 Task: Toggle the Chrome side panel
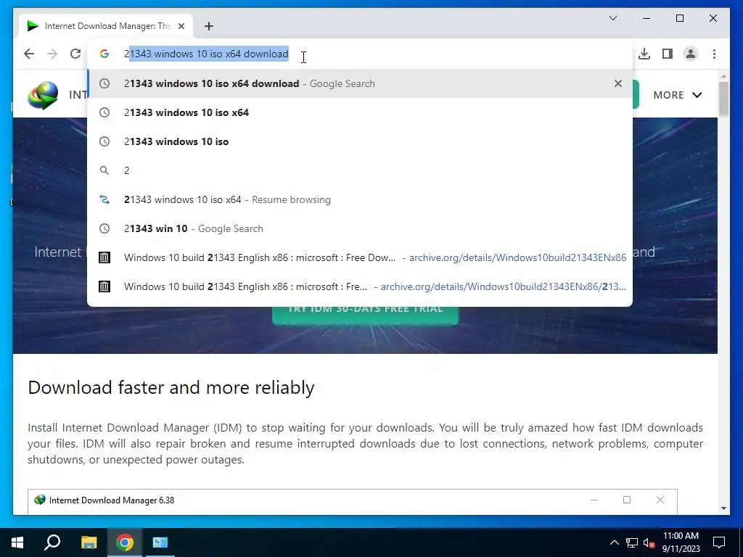[x=668, y=54]
